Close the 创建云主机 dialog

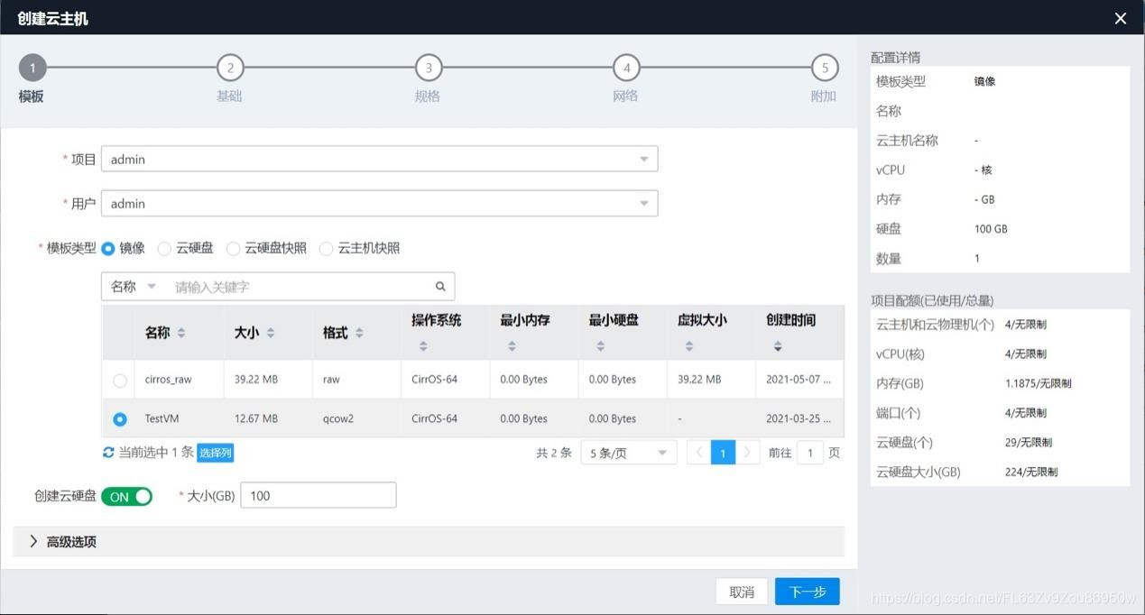[x=1121, y=18]
